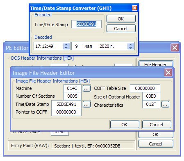Image resolution: width=184 pixels, height=161 pixels.
Task: Click the COFF Table Size field
Action: point(145,88)
